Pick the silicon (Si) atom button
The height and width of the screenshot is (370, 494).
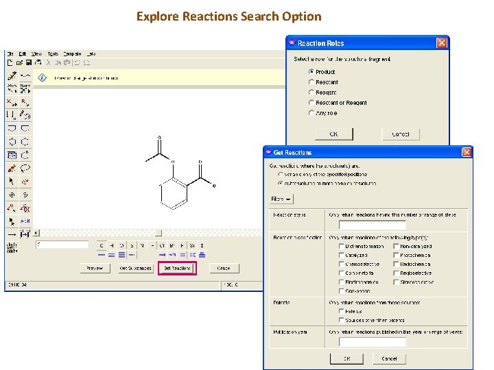192,245
